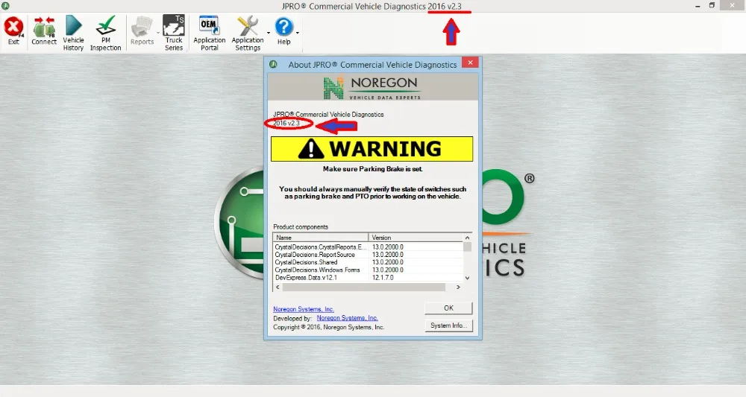
Task: Expand the Help dropdown arrow
Action: click(x=298, y=33)
